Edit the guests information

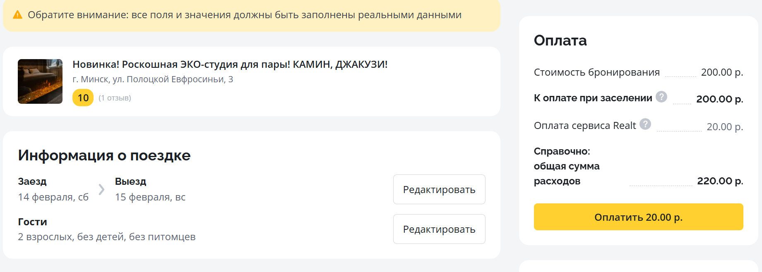439,229
